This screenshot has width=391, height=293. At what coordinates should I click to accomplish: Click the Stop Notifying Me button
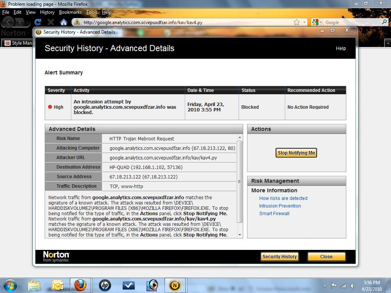pyautogui.click(x=296, y=153)
